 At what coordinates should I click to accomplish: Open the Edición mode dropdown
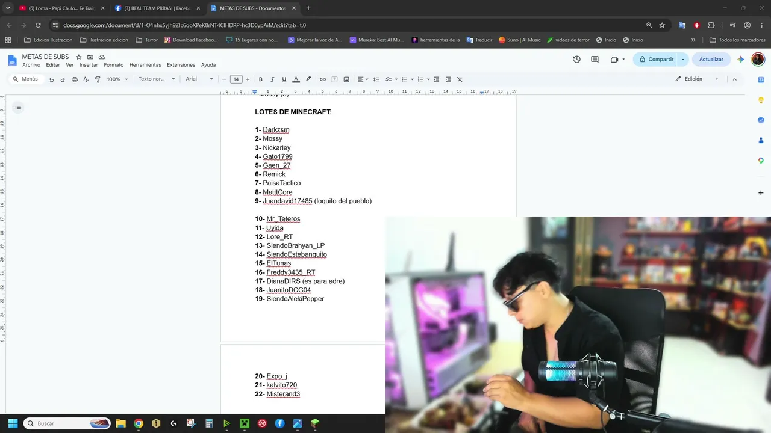click(697, 79)
